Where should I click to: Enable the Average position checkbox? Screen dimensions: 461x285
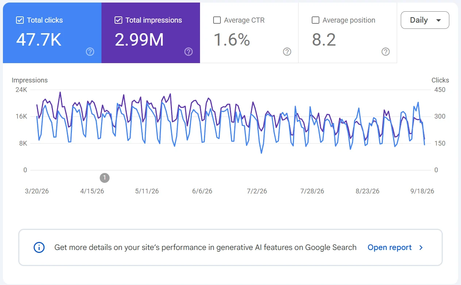click(x=315, y=20)
